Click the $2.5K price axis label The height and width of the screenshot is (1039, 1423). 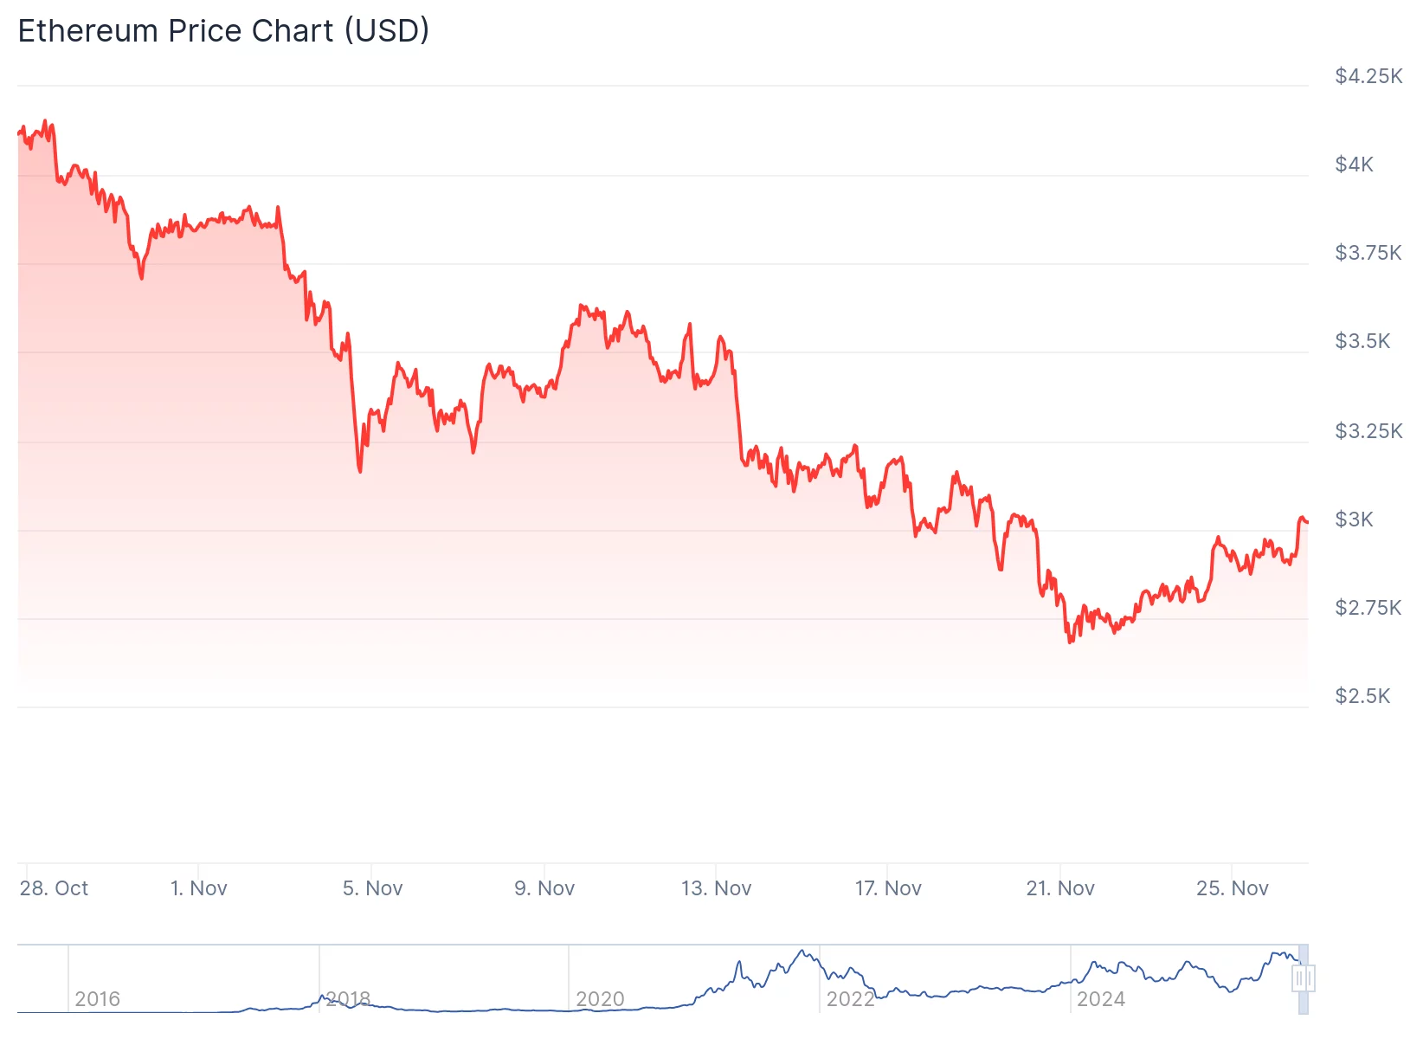[x=1362, y=696]
